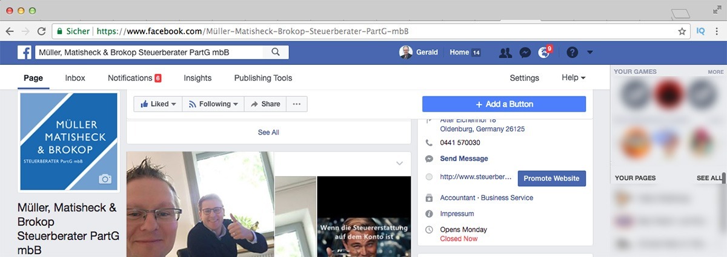Screen dimensions: 727x257
Task: Click SEE ALL in Your Pages
Action: (709, 178)
